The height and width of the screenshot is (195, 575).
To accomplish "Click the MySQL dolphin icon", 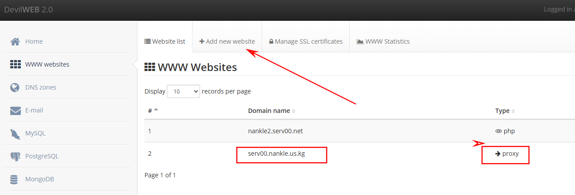I will (x=15, y=133).
